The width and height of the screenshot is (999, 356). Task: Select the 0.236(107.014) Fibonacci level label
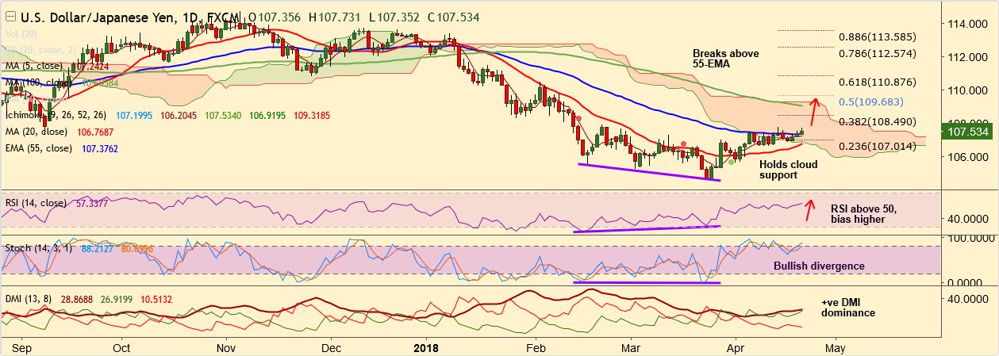[x=878, y=147]
